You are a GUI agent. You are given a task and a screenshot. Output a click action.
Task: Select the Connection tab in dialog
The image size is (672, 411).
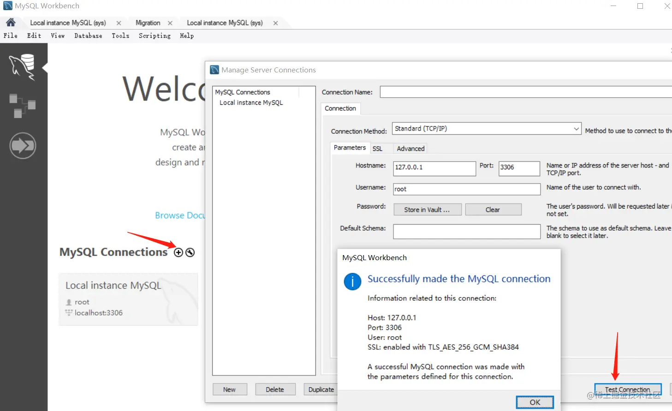pos(340,108)
